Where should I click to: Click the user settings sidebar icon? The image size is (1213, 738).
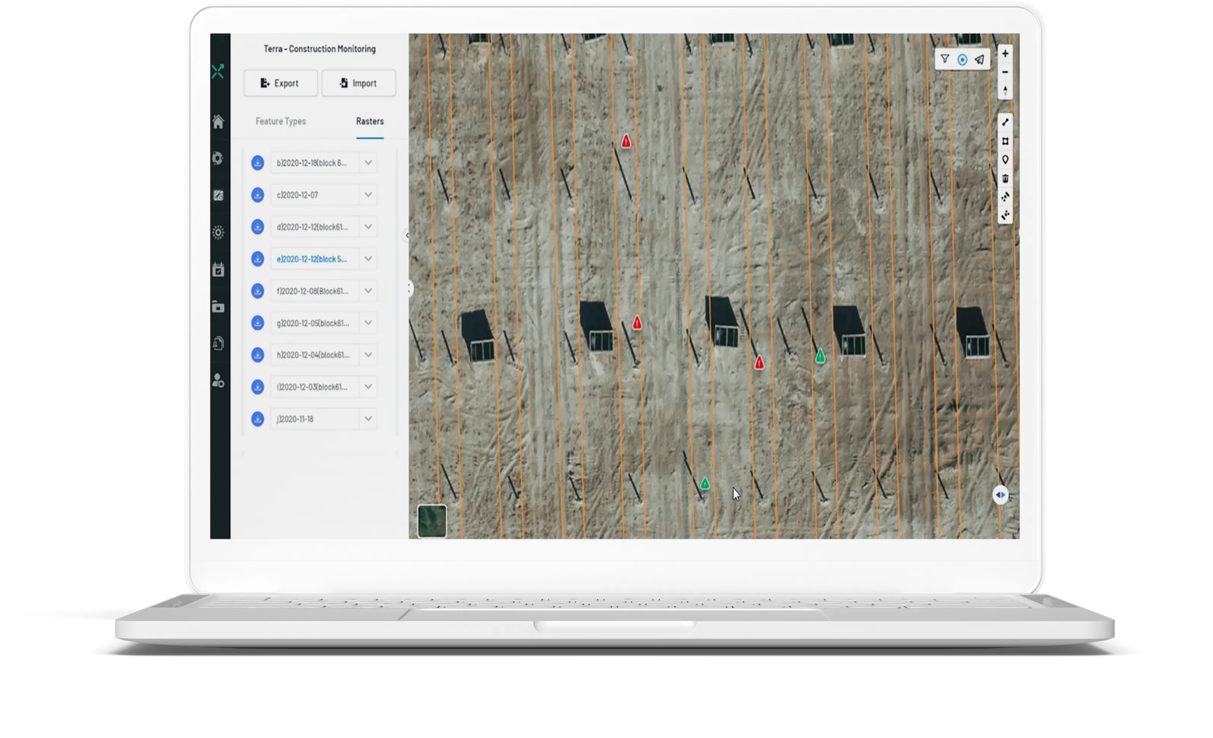218,380
